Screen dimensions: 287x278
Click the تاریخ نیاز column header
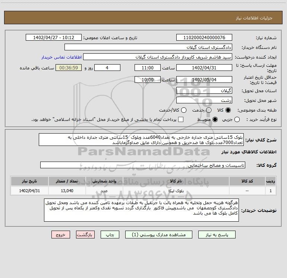[29, 181]
